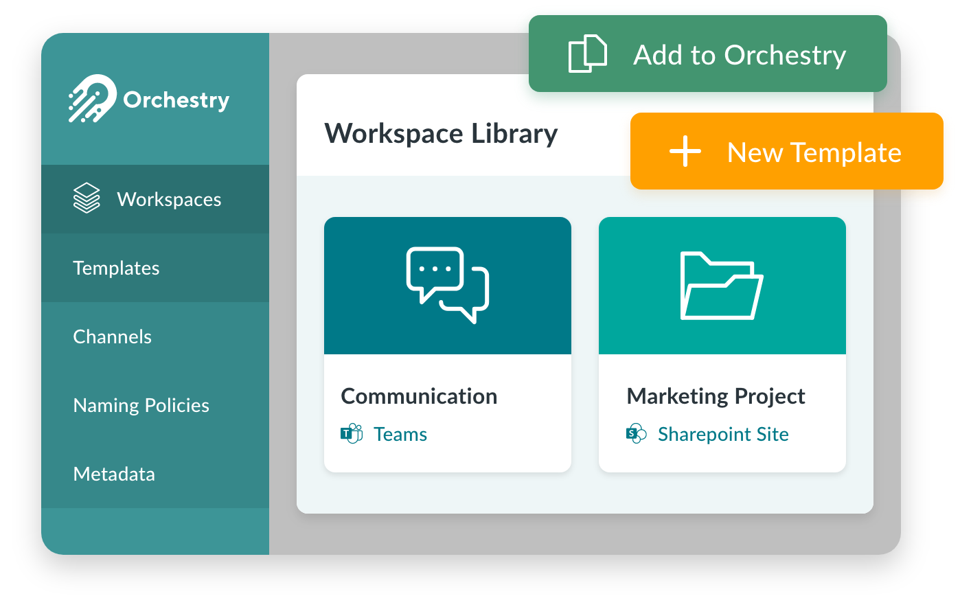Open the Marketing Project template card
The image size is (960, 607).
click(722, 343)
